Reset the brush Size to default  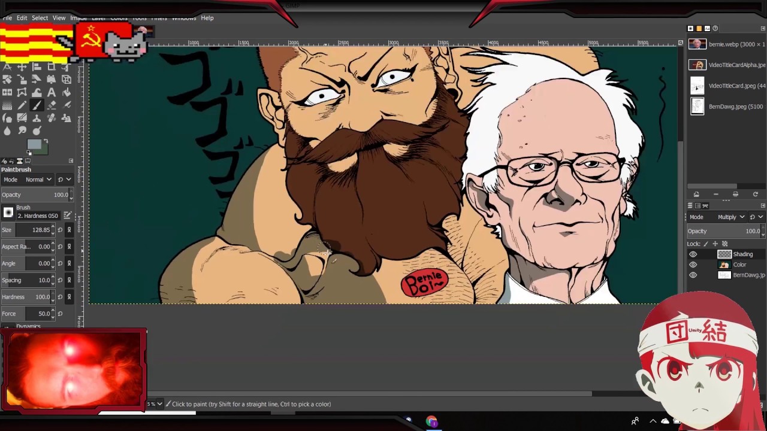[x=60, y=230]
